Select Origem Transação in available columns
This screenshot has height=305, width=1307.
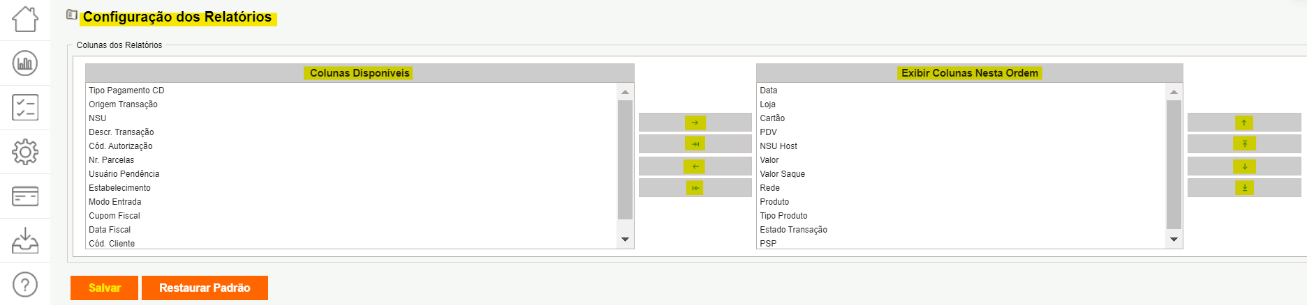pos(352,104)
